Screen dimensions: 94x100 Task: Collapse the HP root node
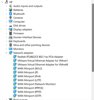point(2,2)
